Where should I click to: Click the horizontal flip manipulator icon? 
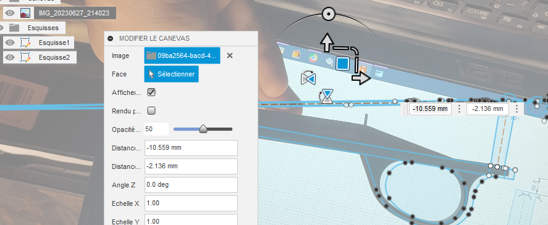(308, 78)
